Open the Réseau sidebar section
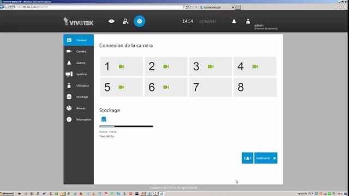This screenshot has height=196, width=349. 79,108
